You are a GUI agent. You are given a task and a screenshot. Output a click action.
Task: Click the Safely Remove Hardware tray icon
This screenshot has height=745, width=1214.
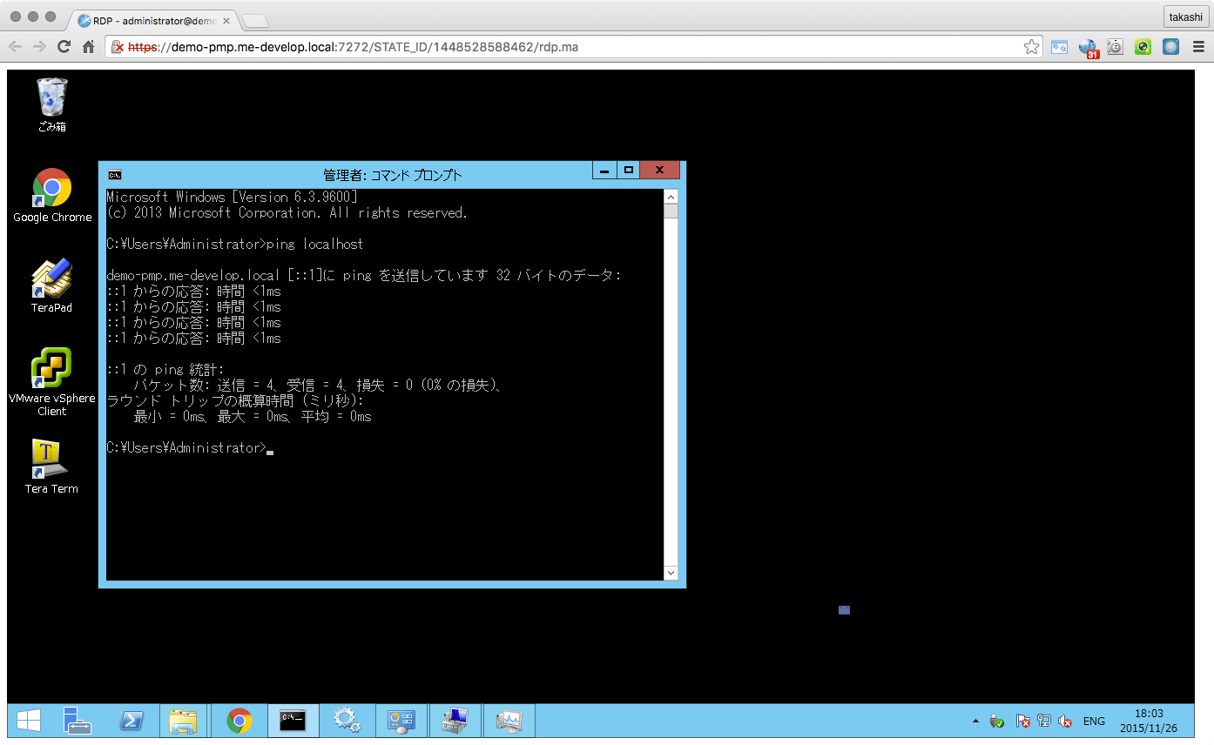pos(998,722)
